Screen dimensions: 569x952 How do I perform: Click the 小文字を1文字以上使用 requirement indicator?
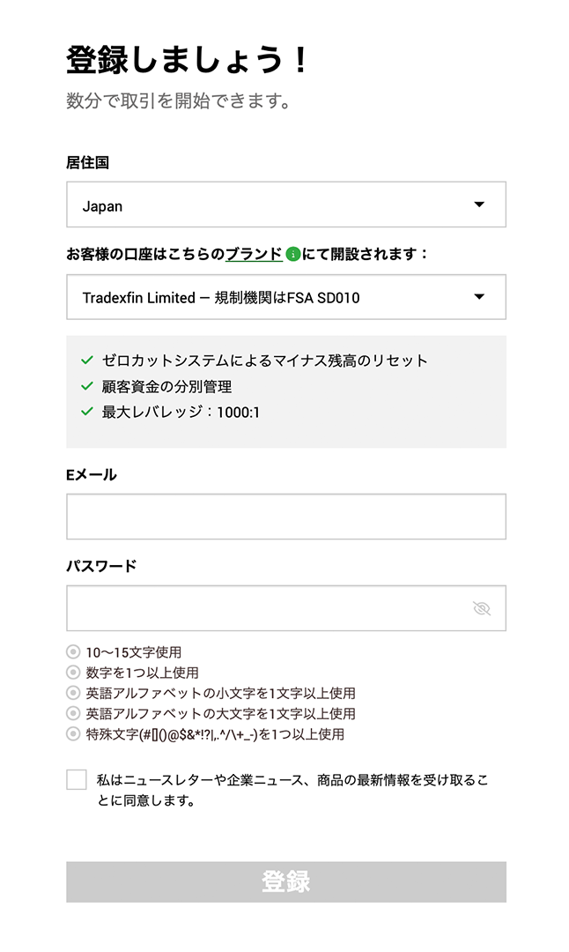pyautogui.click(x=73, y=693)
